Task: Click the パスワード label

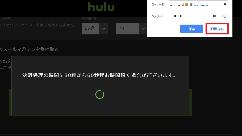Action: coord(157,16)
